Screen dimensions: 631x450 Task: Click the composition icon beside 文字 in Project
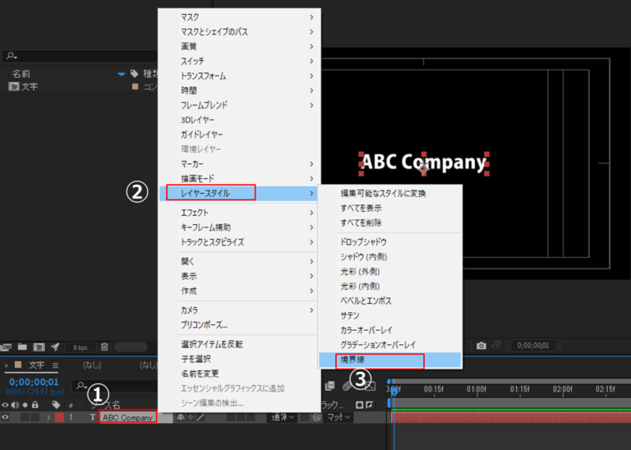tap(13, 86)
